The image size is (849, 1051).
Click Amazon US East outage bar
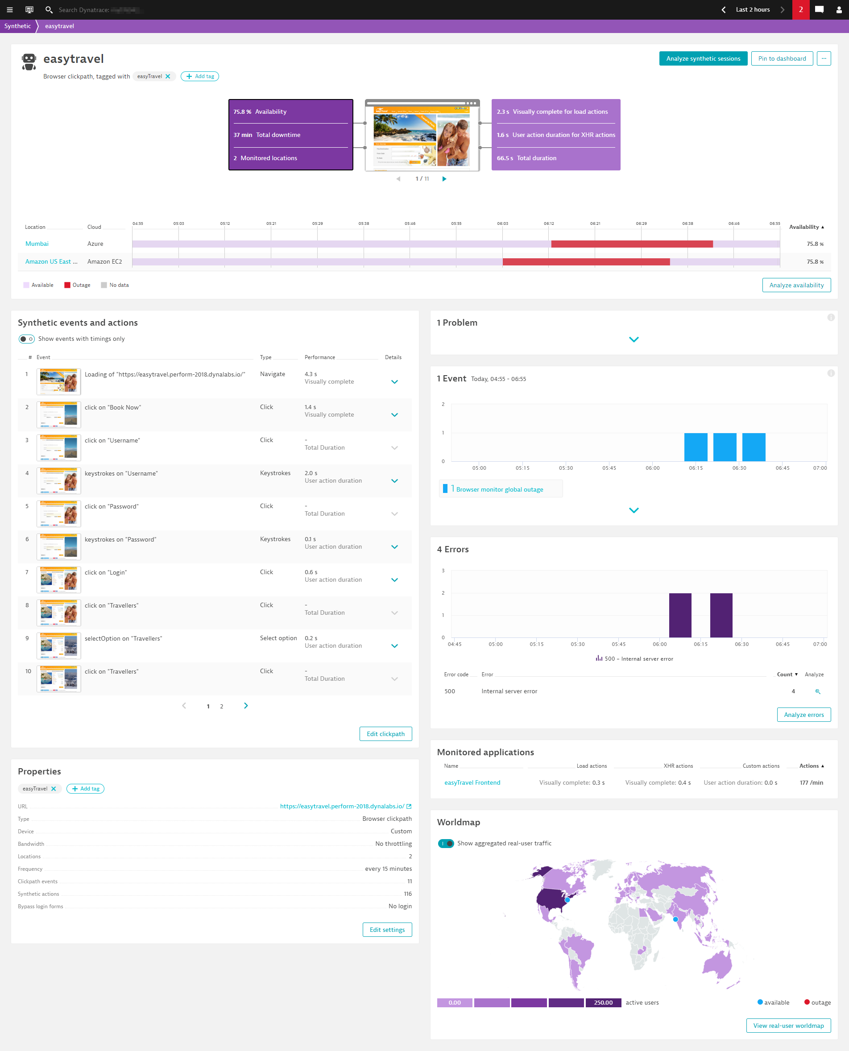click(x=586, y=262)
